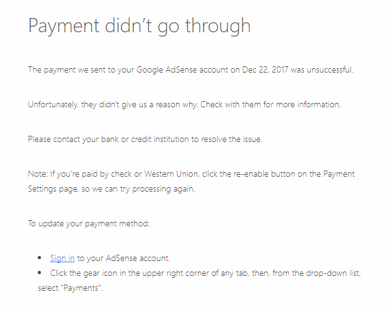Click the date "Dec 22, 2017"
387x310 pixels.
coord(265,70)
